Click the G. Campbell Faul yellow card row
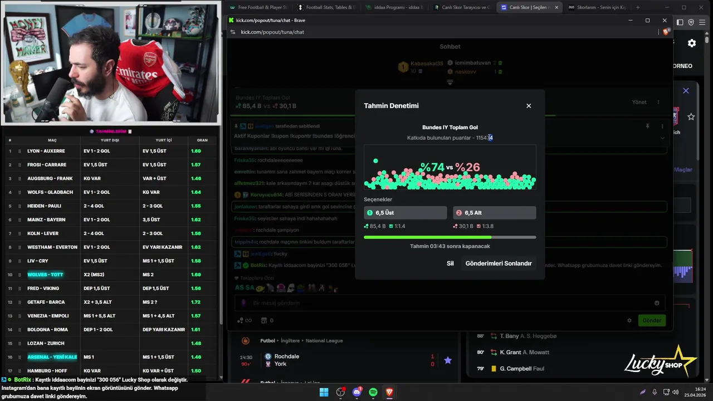Screen dimensions: 713x401 click(568, 368)
